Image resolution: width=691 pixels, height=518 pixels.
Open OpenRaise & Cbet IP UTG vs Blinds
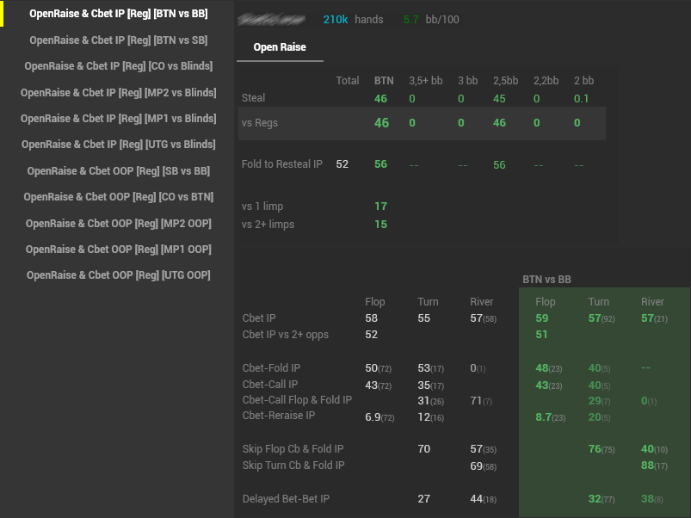point(118,145)
